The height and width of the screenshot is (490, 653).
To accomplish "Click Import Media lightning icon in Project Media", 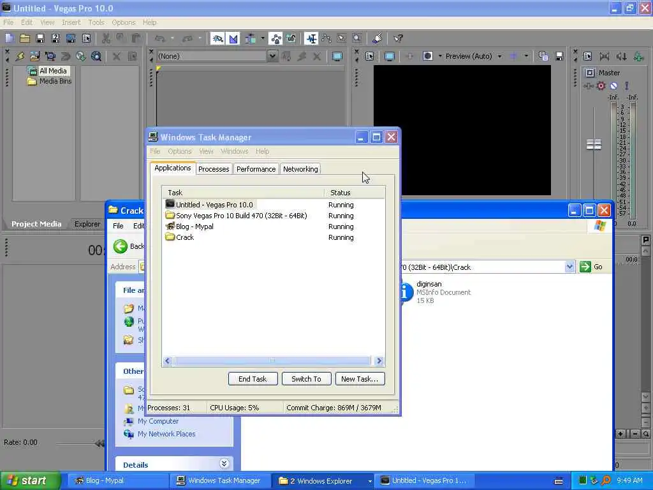I will pos(20,56).
